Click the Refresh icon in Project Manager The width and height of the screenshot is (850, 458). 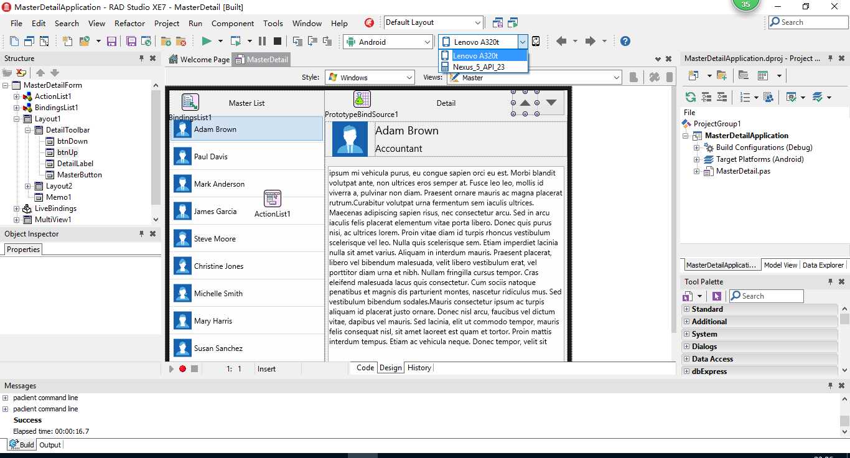click(x=691, y=97)
